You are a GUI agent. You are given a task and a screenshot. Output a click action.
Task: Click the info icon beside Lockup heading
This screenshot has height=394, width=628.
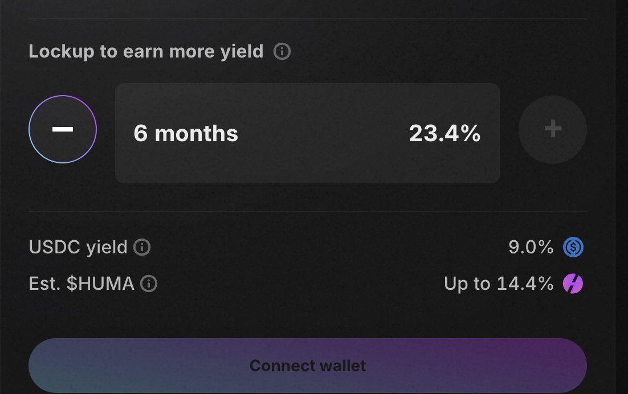pos(282,52)
